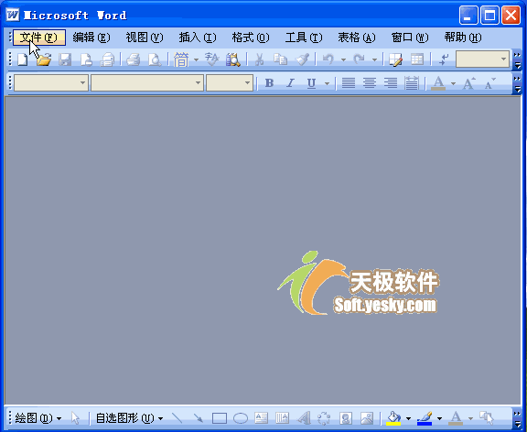
Task: Open the 视图(V) menu
Action: (x=145, y=38)
